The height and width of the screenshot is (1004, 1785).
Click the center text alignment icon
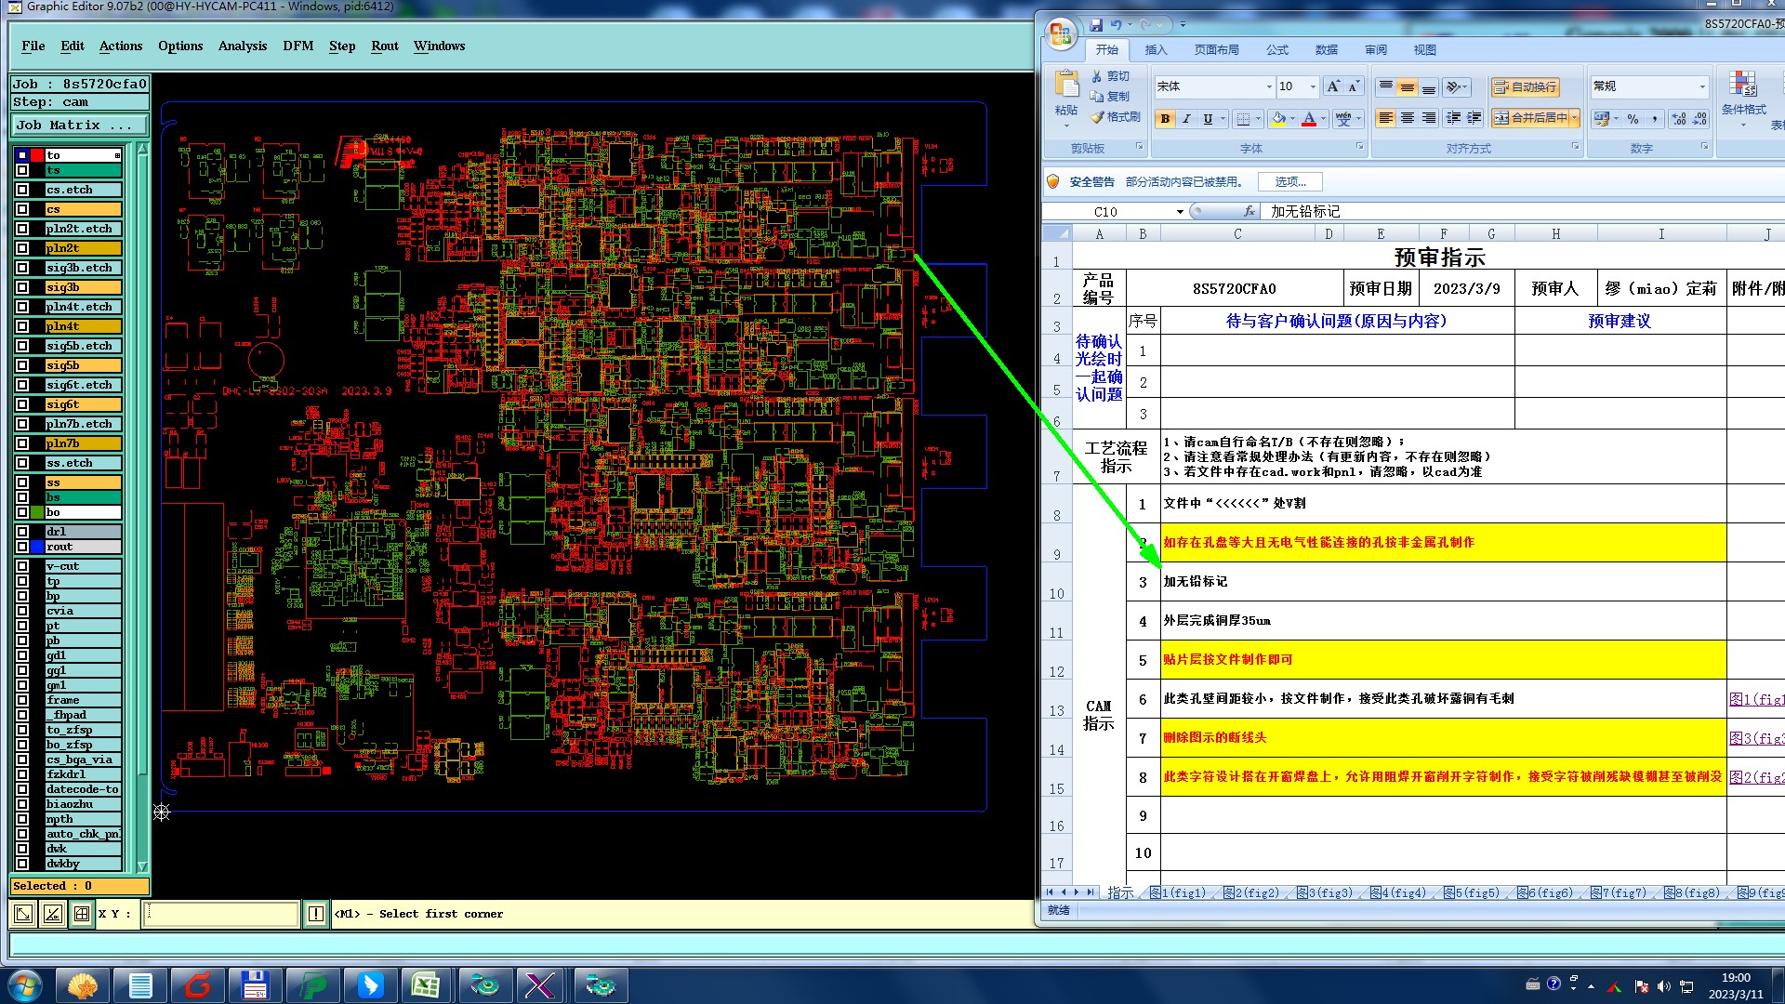[1408, 118]
